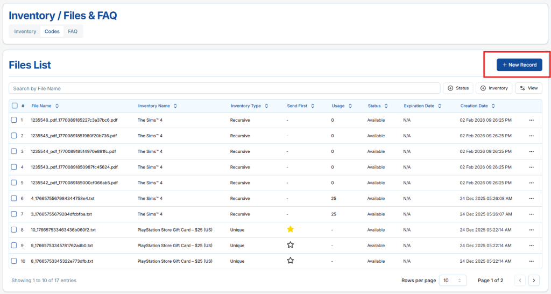Image resolution: width=551 pixels, height=294 pixels.
Task: Sort by Creation Date column arrows
Action: 493,106
